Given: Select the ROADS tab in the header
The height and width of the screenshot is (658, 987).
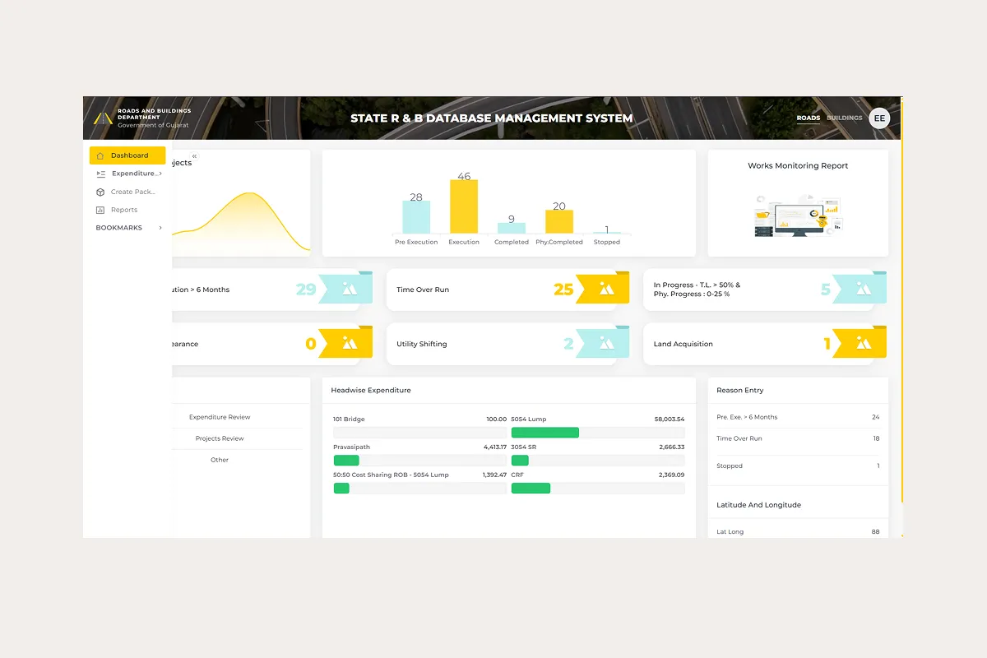Looking at the screenshot, I should (809, 118).
